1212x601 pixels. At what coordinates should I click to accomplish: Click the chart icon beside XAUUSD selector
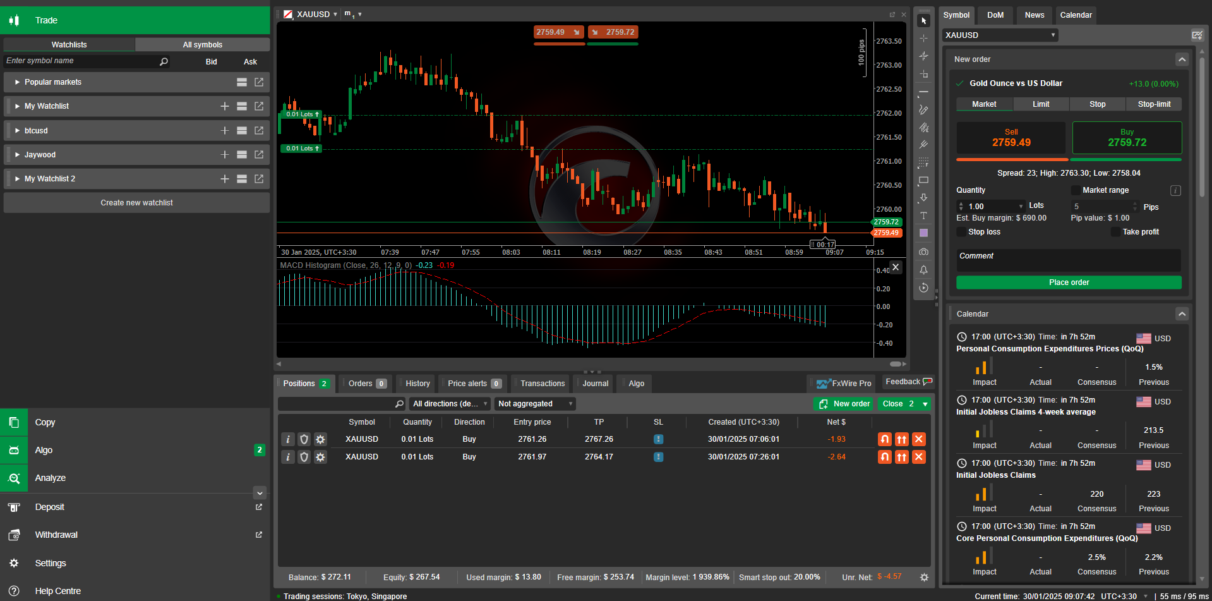1197,35
